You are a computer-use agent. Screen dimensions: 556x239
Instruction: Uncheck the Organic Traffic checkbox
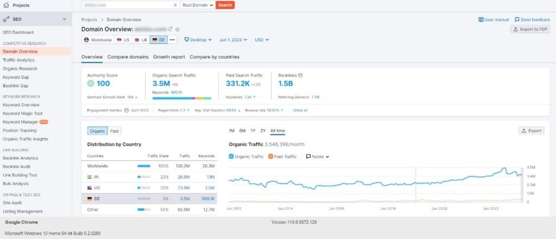point(231,157)
